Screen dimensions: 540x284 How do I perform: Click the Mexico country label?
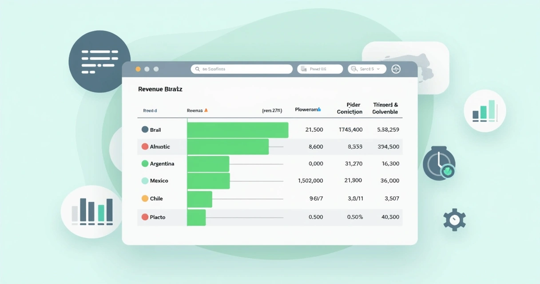pos(159,181)
